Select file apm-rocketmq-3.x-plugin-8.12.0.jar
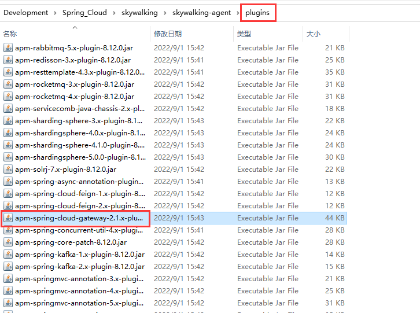This screenshot has height=313, width=420. [x=75, y=84]
